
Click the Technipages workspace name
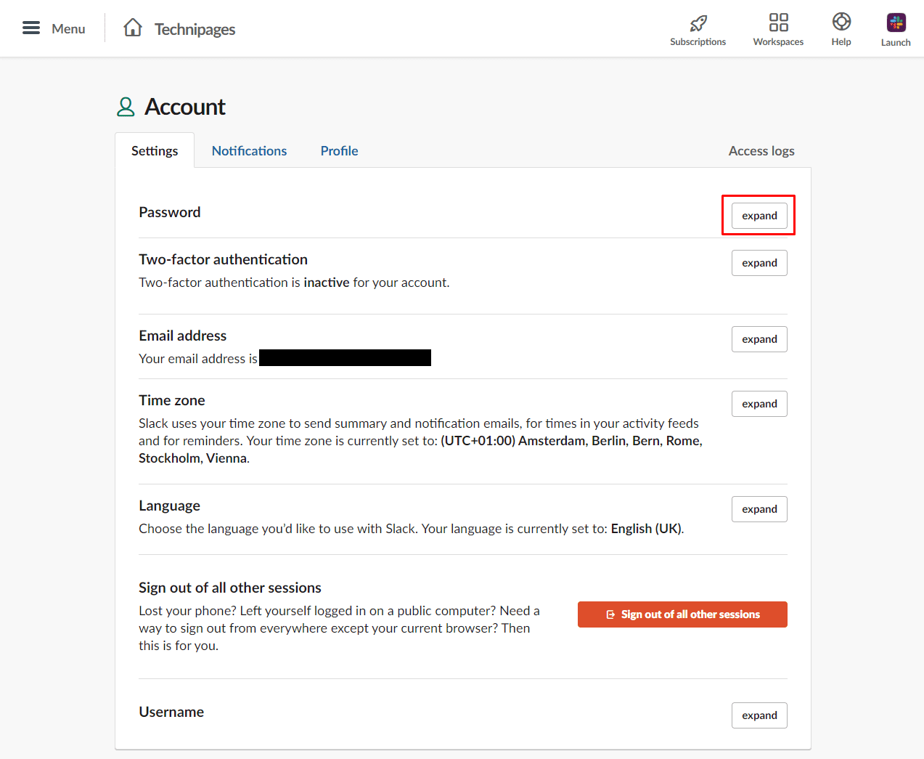195,29
